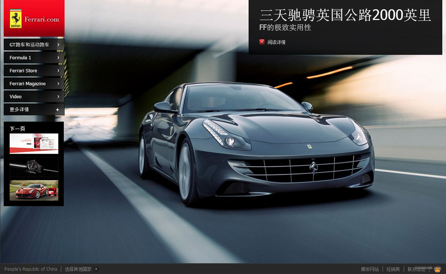Expand the Formula 1 chevron arrow

pyautogui.click(x=58, y=58)
